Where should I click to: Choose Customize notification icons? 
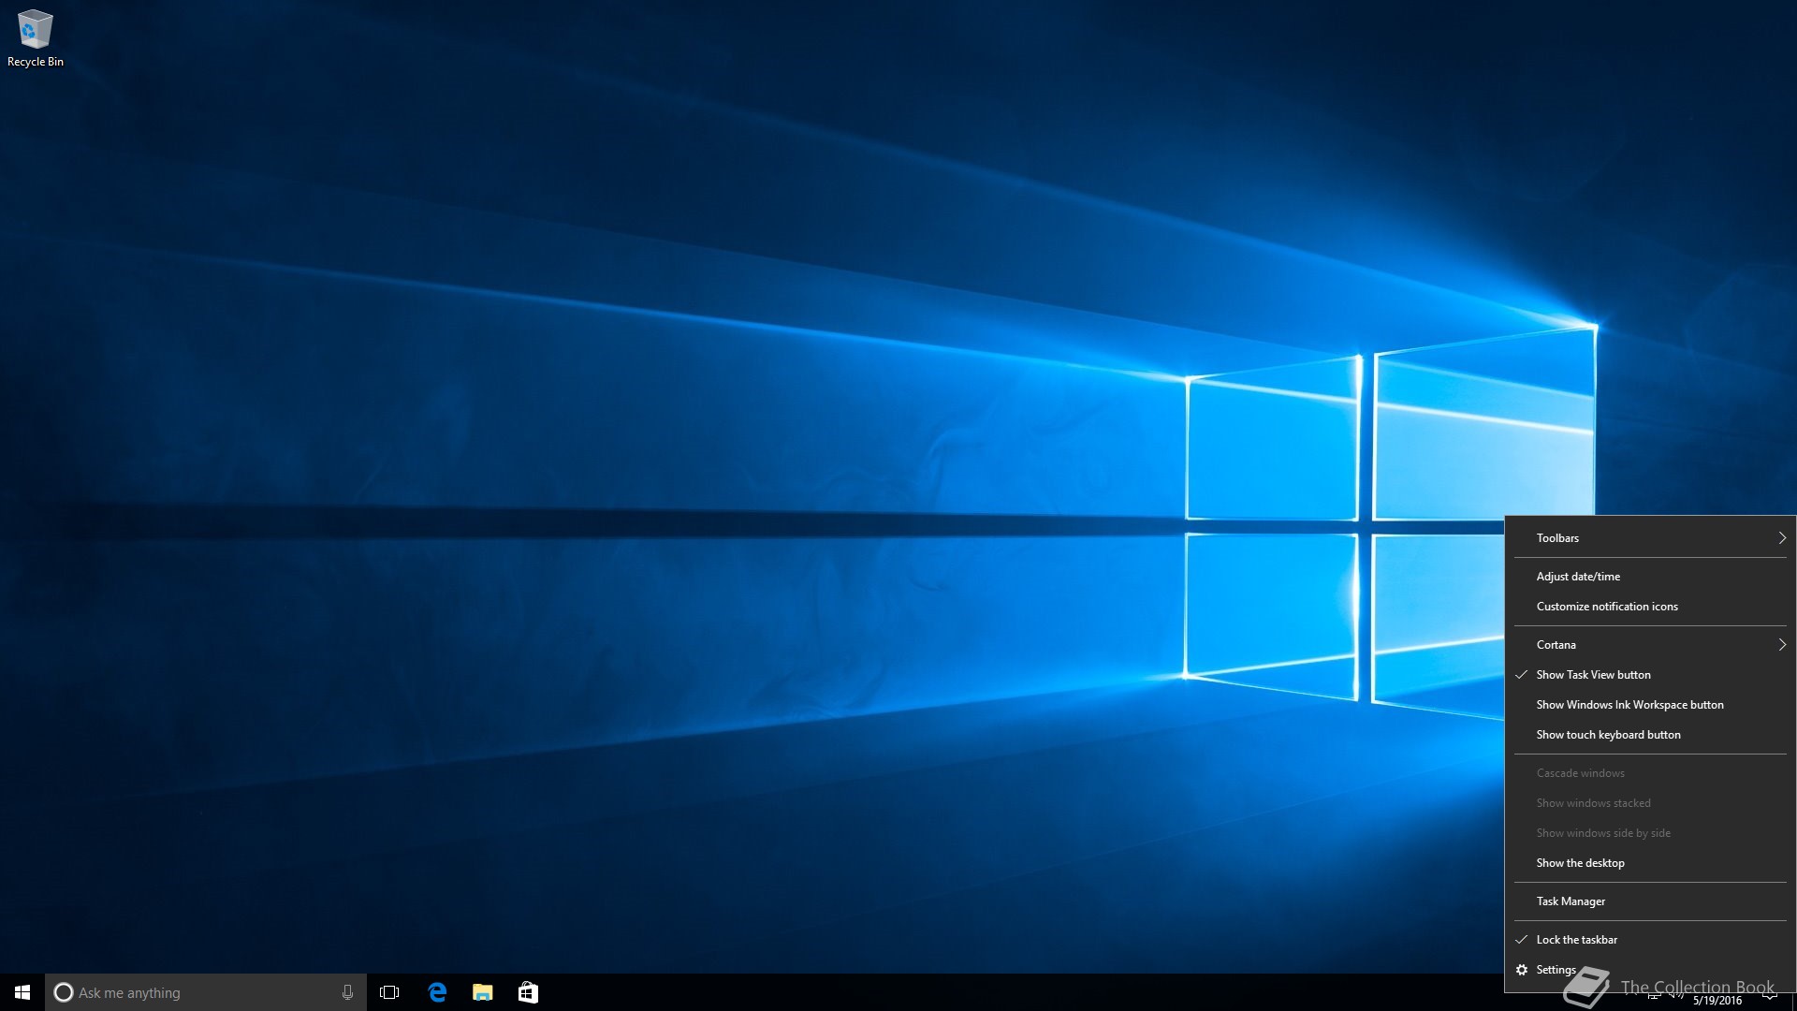click(x=1607, y=607)
